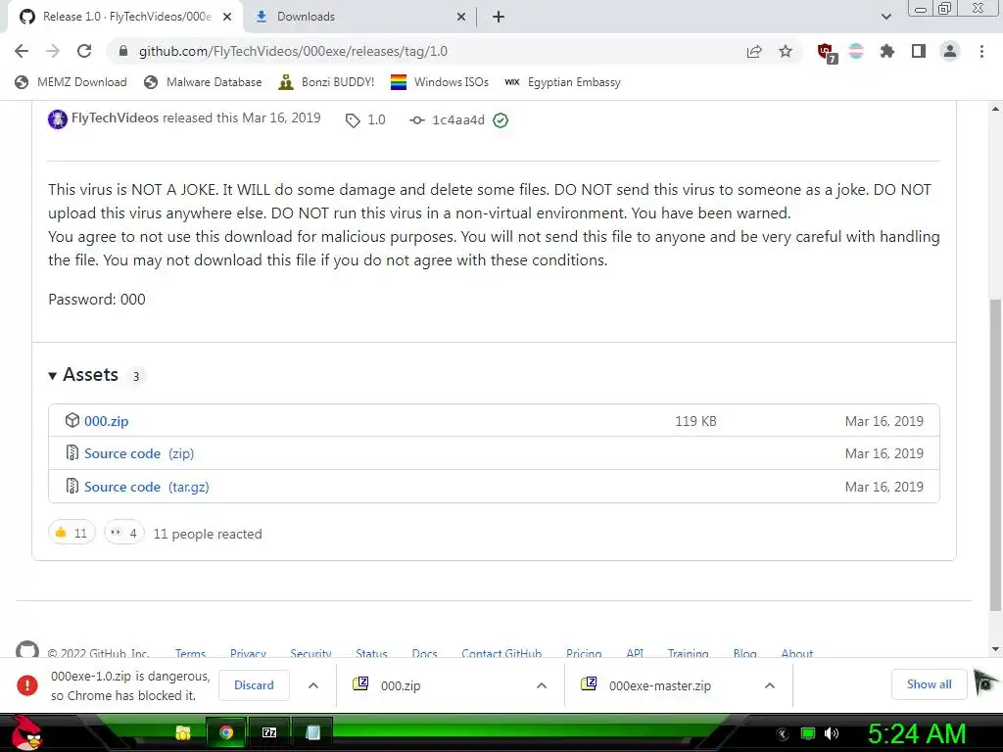
Task: Click the padlock site info icon
Action: (123, 51)
